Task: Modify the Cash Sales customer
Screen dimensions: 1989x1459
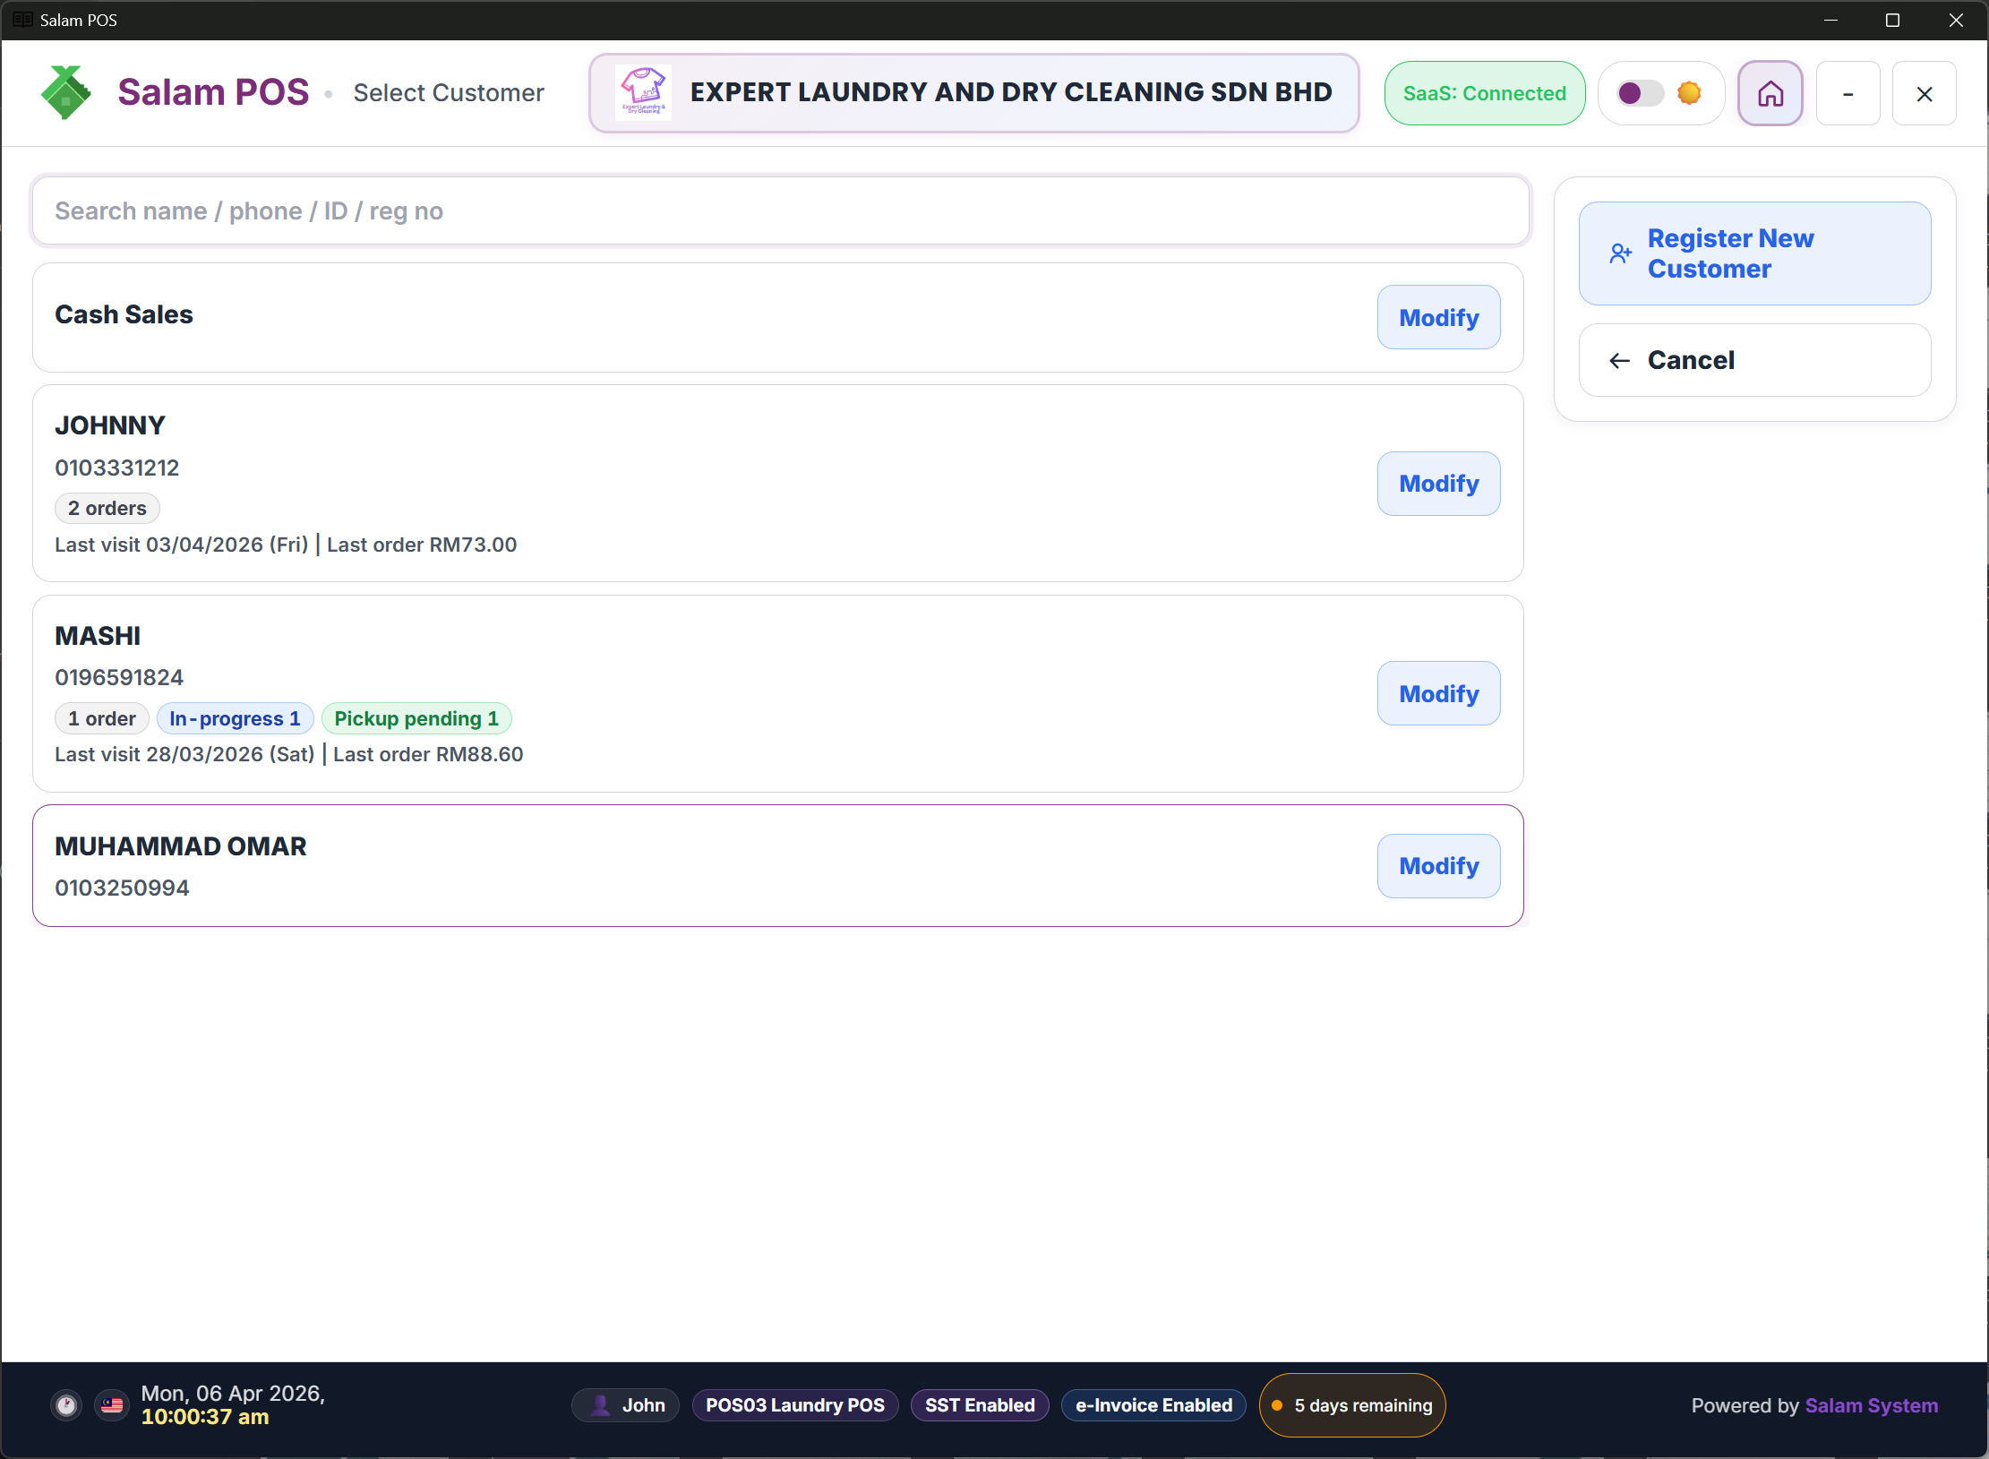Action: coord(1438,317)
